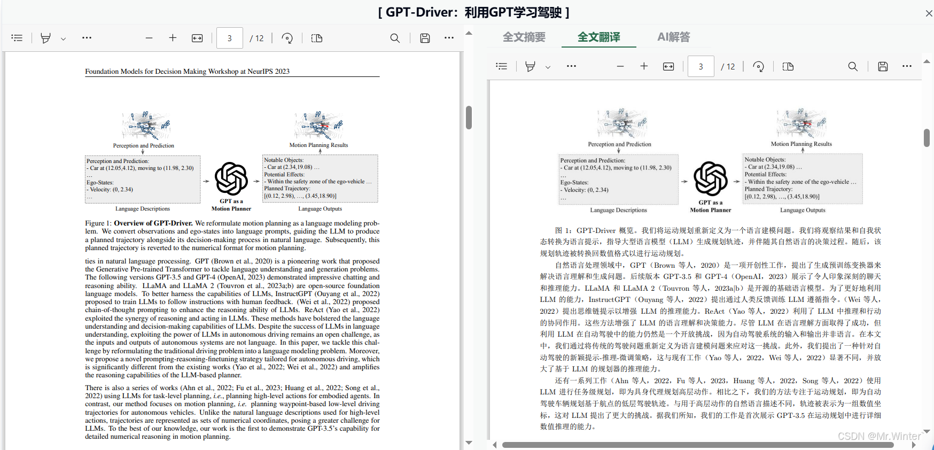Click the 'Foundation Models for Decision Making Workshop' header
Screen dimensions: 934x450
click(188, 72)
